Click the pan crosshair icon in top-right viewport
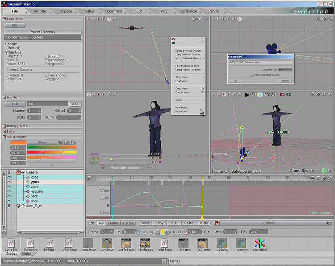Screen dimensions: 335x266 point(324,19)
